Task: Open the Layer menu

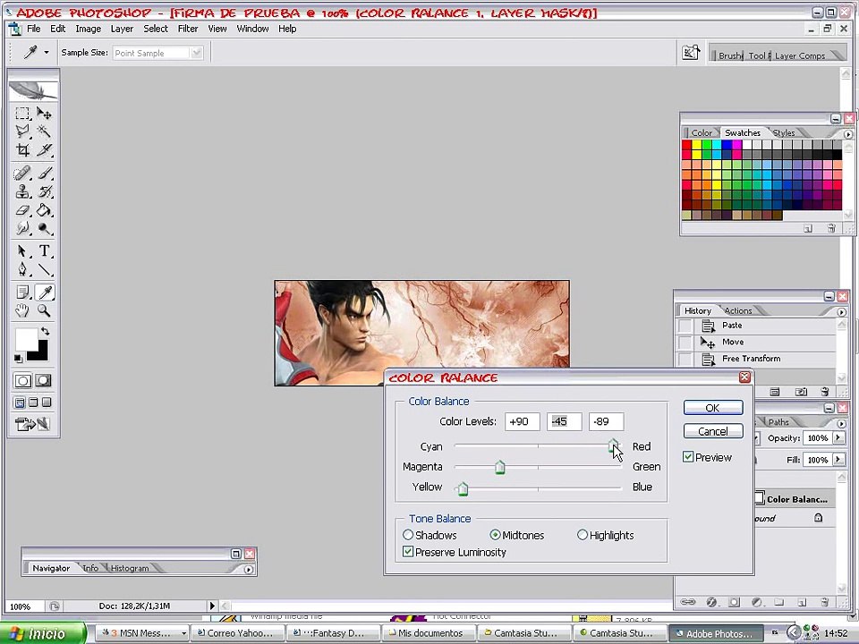Action: point(122,29)
